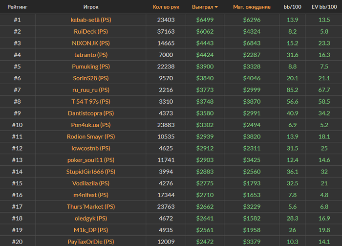View SorinS28 (PS) player stats
The image size is (342, 246).
(x=91, y=78)
